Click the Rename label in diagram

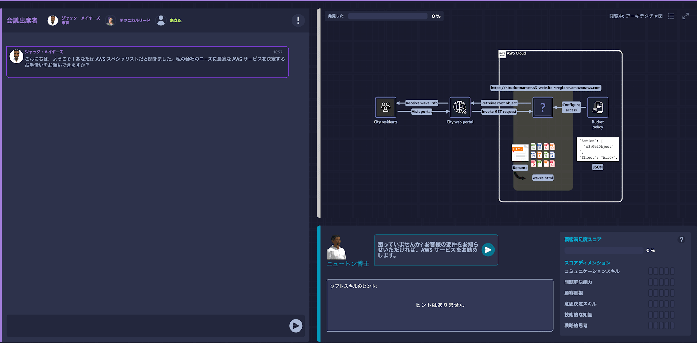520,168
